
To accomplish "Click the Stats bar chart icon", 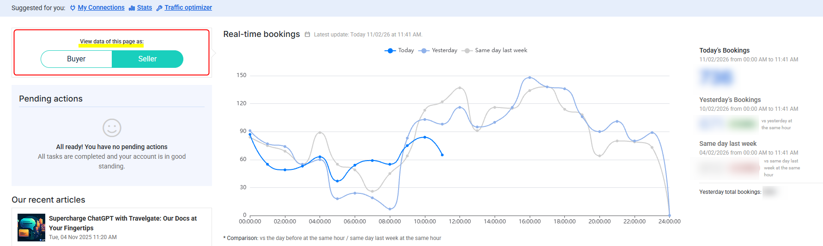I will tap(132, 8).
